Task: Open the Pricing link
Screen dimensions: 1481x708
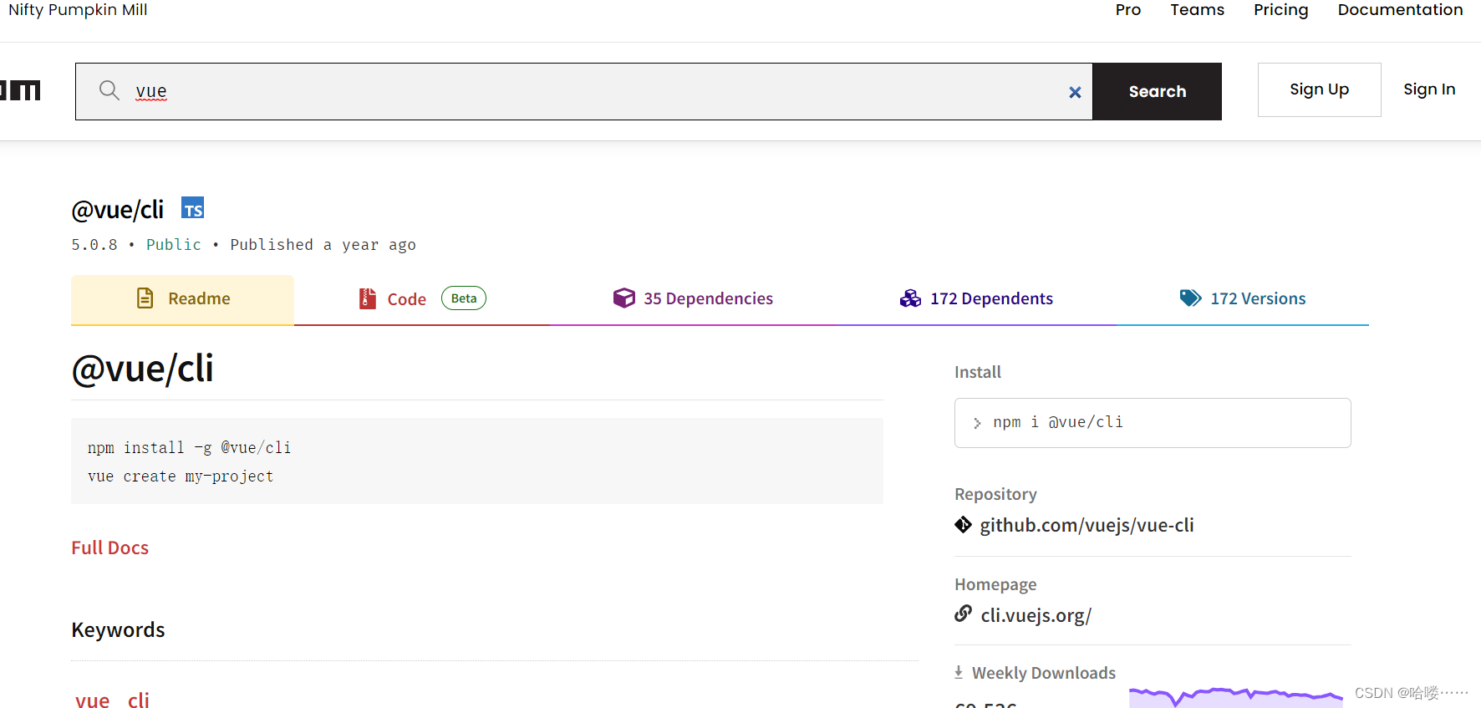Action: pyautogui.click(x=1280, y=10)
